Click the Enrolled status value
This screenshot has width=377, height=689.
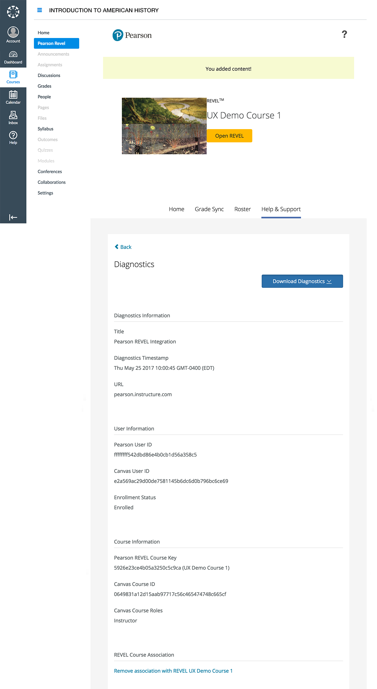pyautogui.click(x=124, y=507)
